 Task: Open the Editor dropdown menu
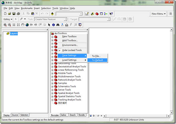coord(8,19)
